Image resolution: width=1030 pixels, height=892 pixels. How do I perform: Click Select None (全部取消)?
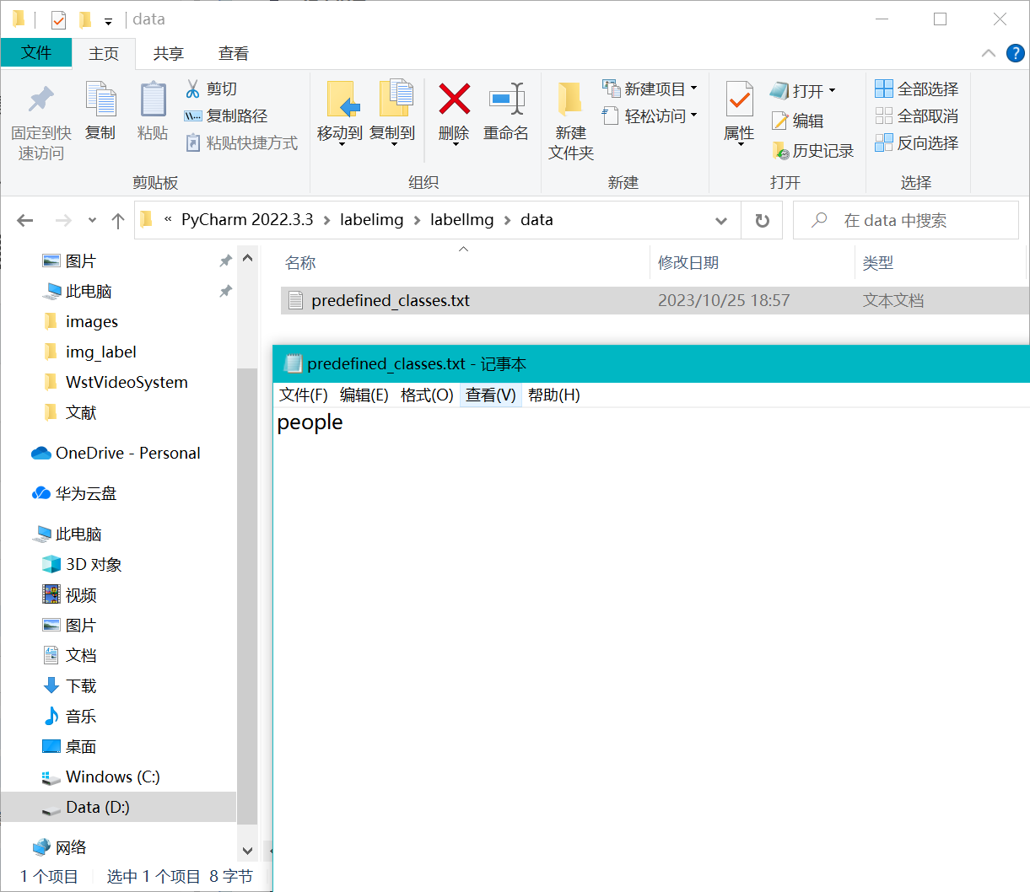[917, 116]
